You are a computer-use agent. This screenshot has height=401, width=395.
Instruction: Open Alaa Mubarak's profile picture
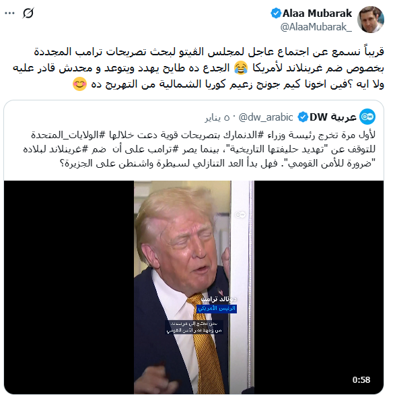(371, 20)
